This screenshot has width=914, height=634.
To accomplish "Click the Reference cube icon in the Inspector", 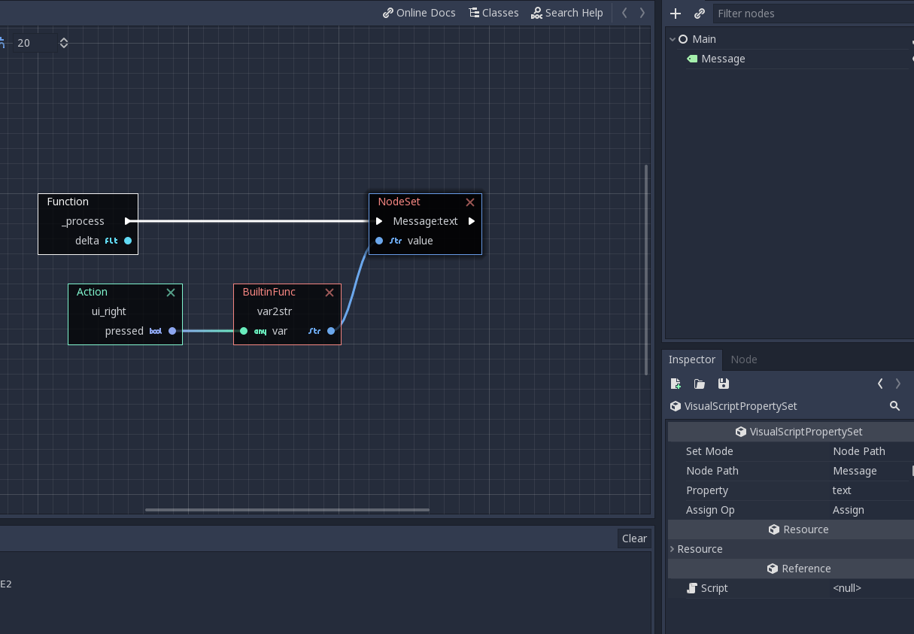I will [773, 569].
